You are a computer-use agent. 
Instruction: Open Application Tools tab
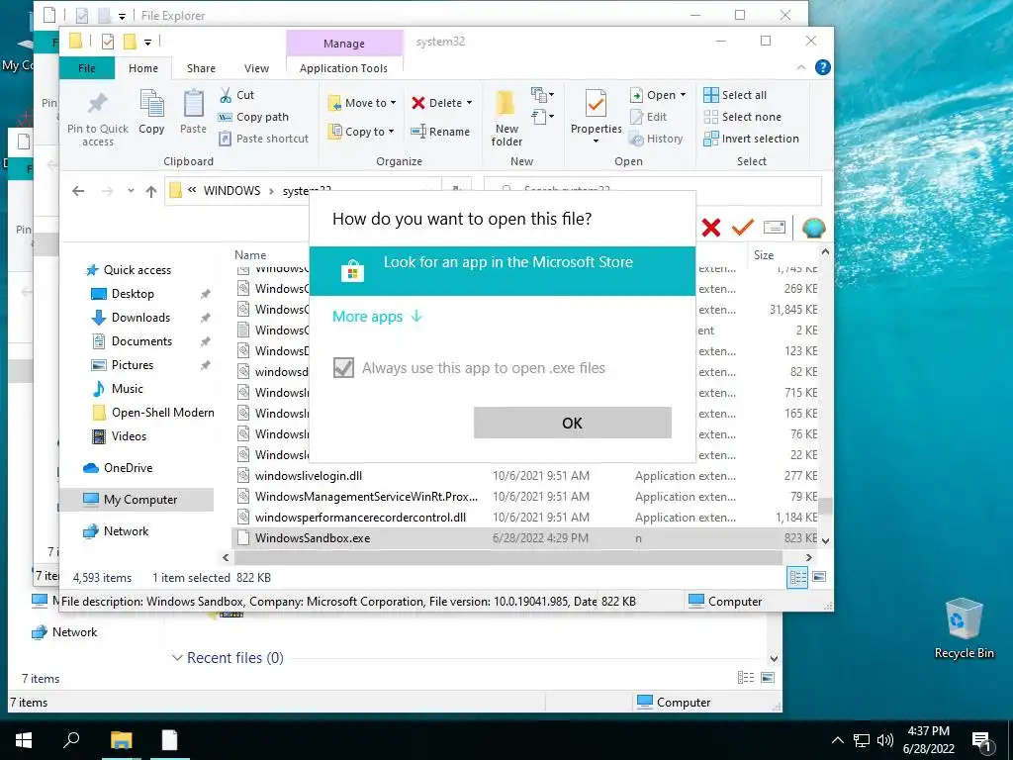point(343,68)
